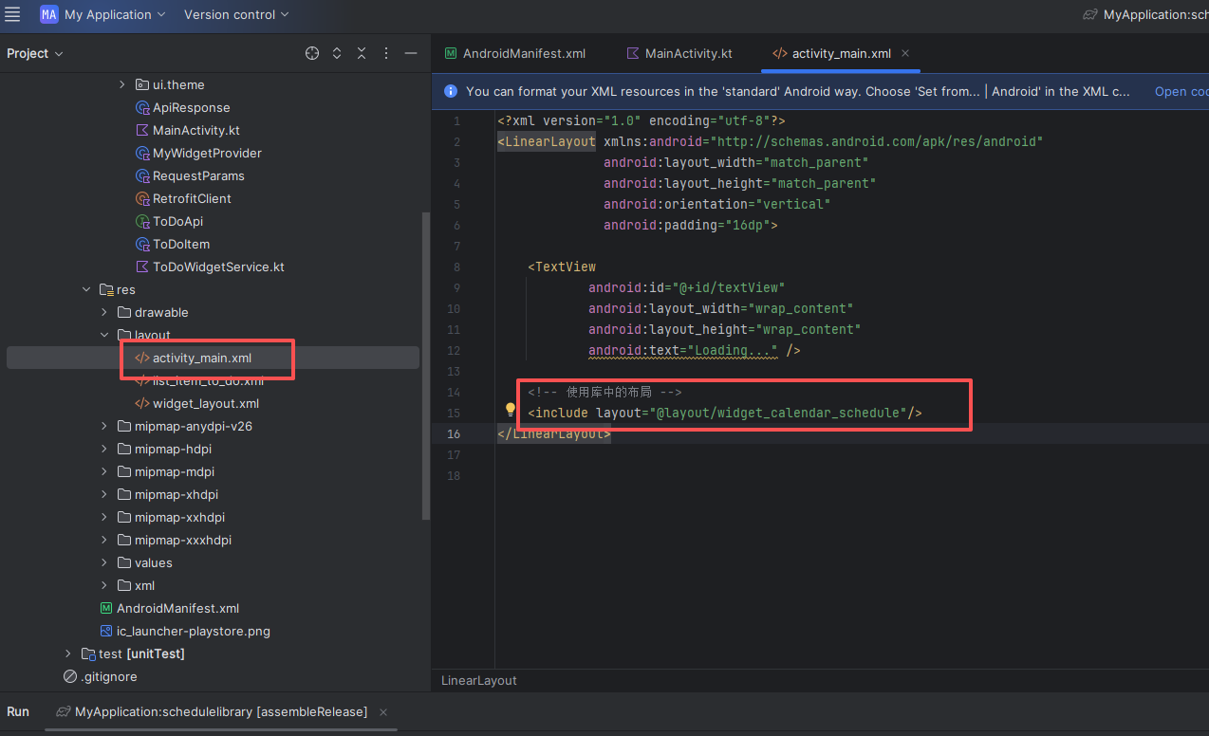Image resolution: width=1209 pixels, height=736 pixels.
Task: Click LinearLayout breadcrumb at editor bottom
Action: click(479, 680)
